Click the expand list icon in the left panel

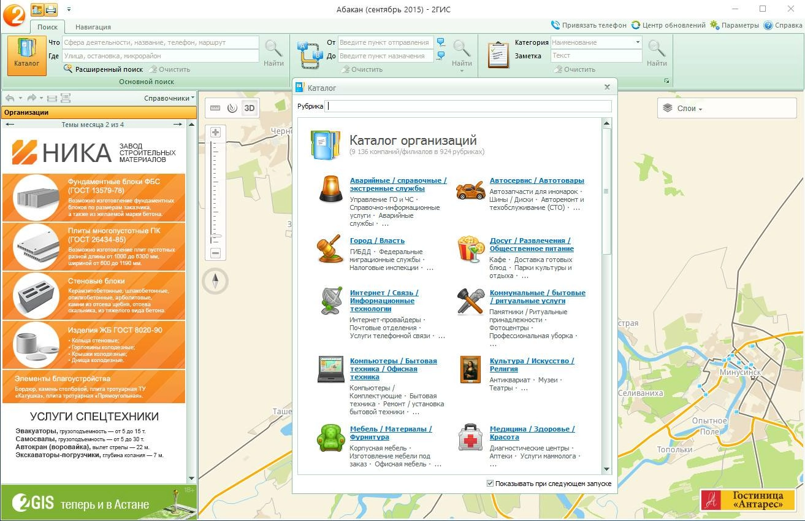point(66,98)
